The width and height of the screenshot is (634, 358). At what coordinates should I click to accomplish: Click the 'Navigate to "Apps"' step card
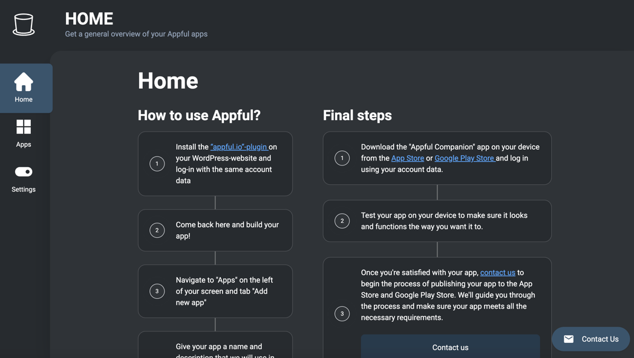pyautogui.click(x=215, y=291)
